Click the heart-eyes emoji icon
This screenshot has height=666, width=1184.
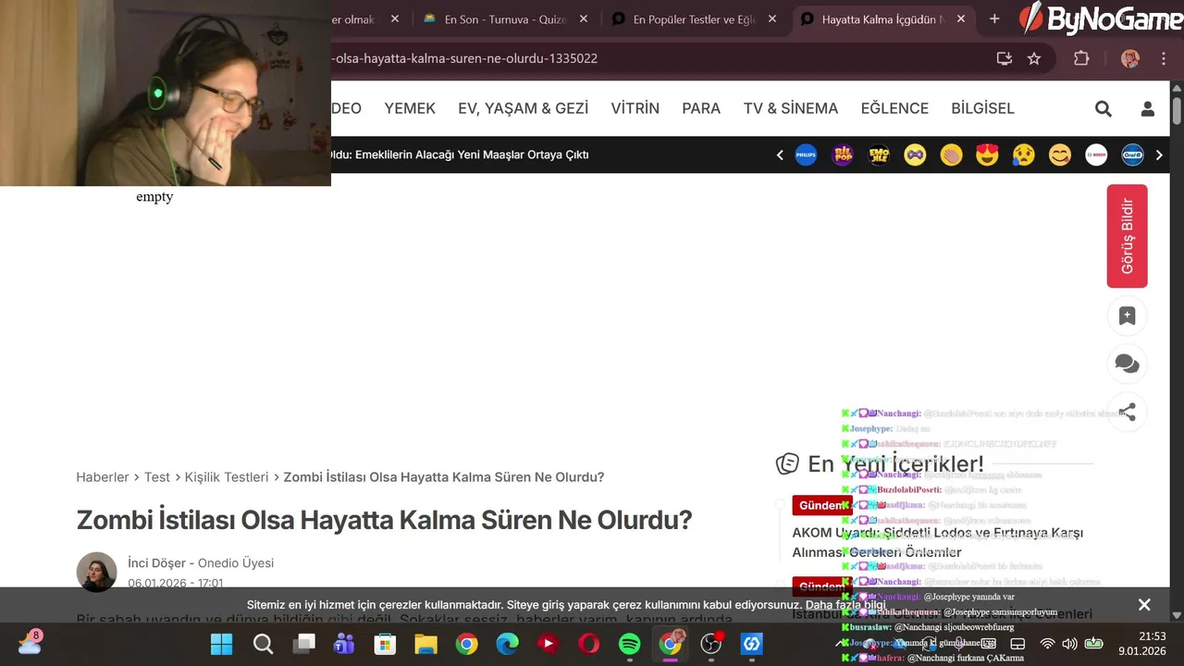tap(987, 155)
